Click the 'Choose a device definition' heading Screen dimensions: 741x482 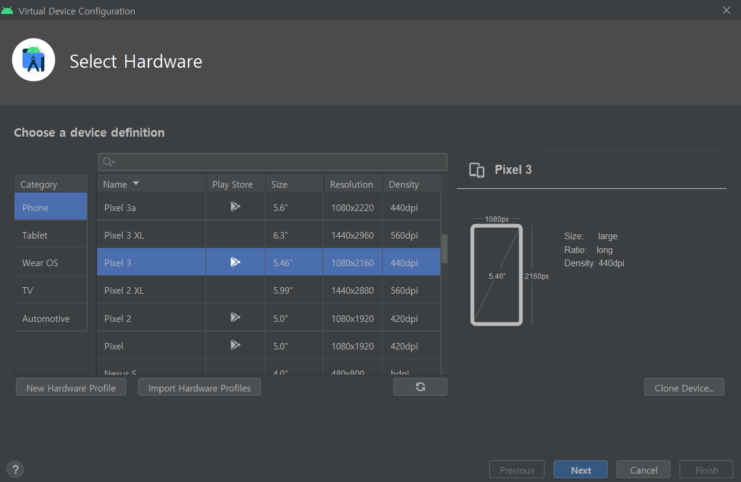[89, 132]
